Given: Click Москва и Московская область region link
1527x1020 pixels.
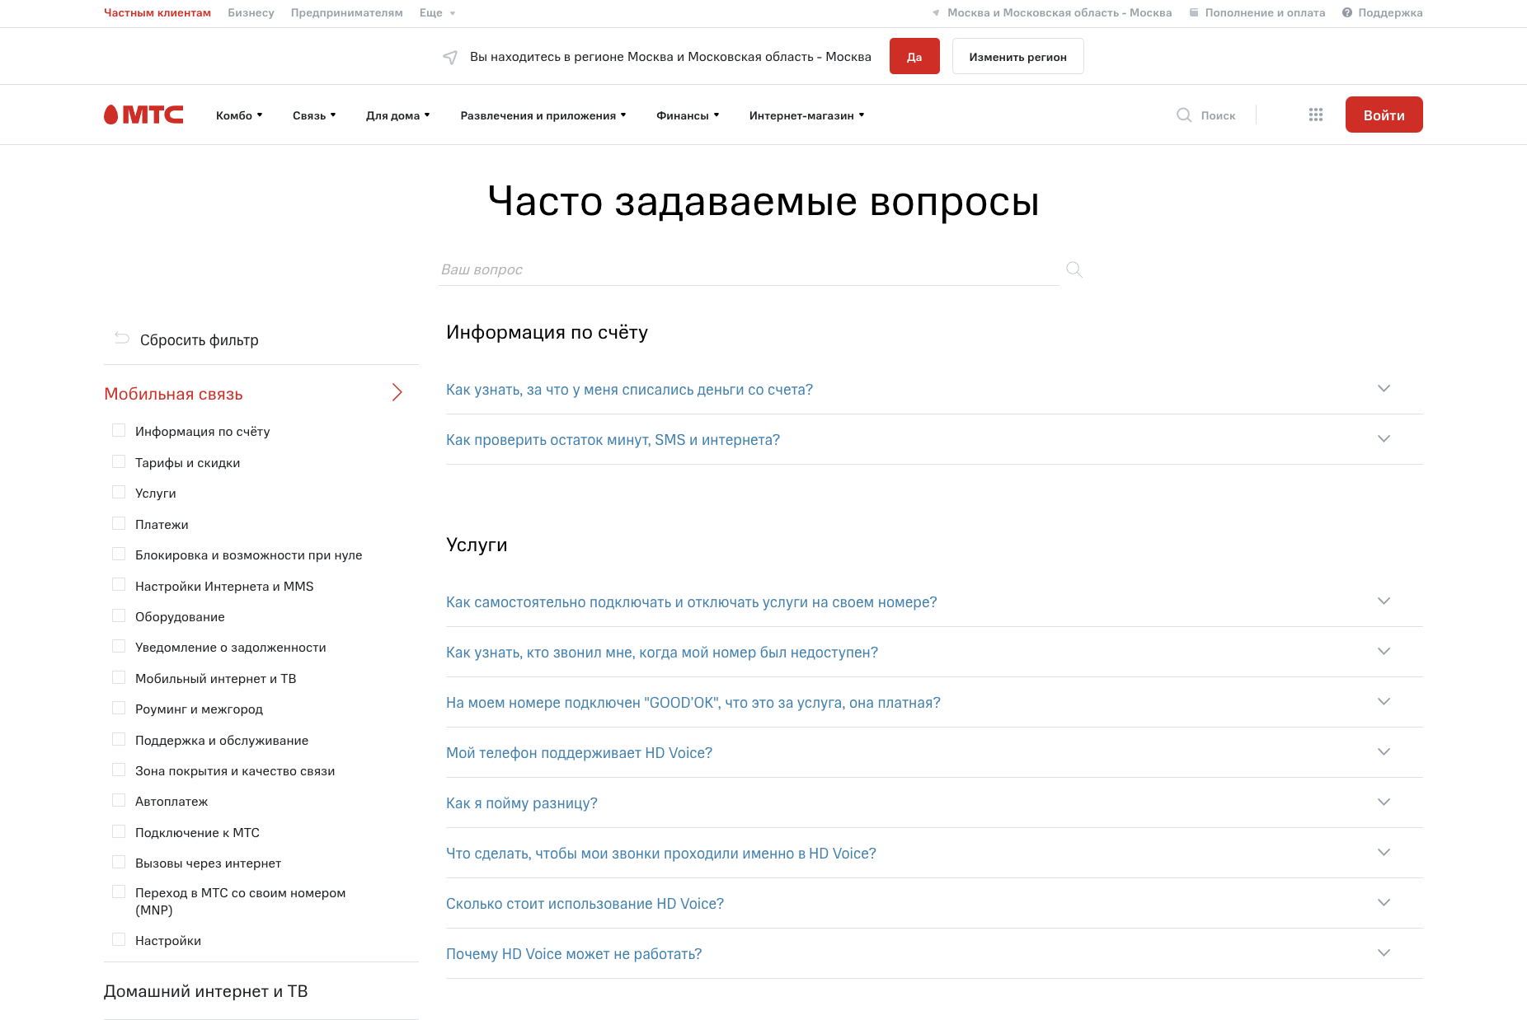Looking at the screenshot, I should 1060,12.
